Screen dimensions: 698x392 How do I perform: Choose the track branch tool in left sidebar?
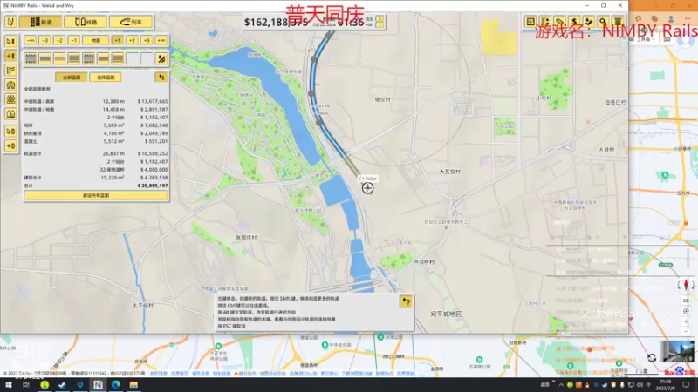click(10, 71)
